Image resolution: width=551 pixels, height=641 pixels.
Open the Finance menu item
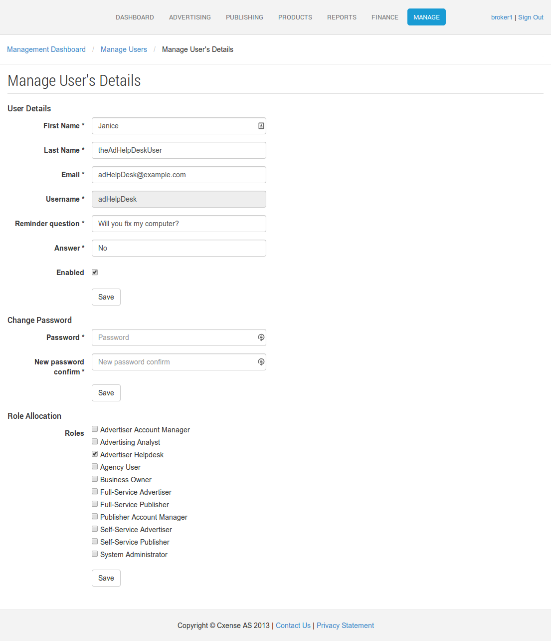click(x=385, y=17)
